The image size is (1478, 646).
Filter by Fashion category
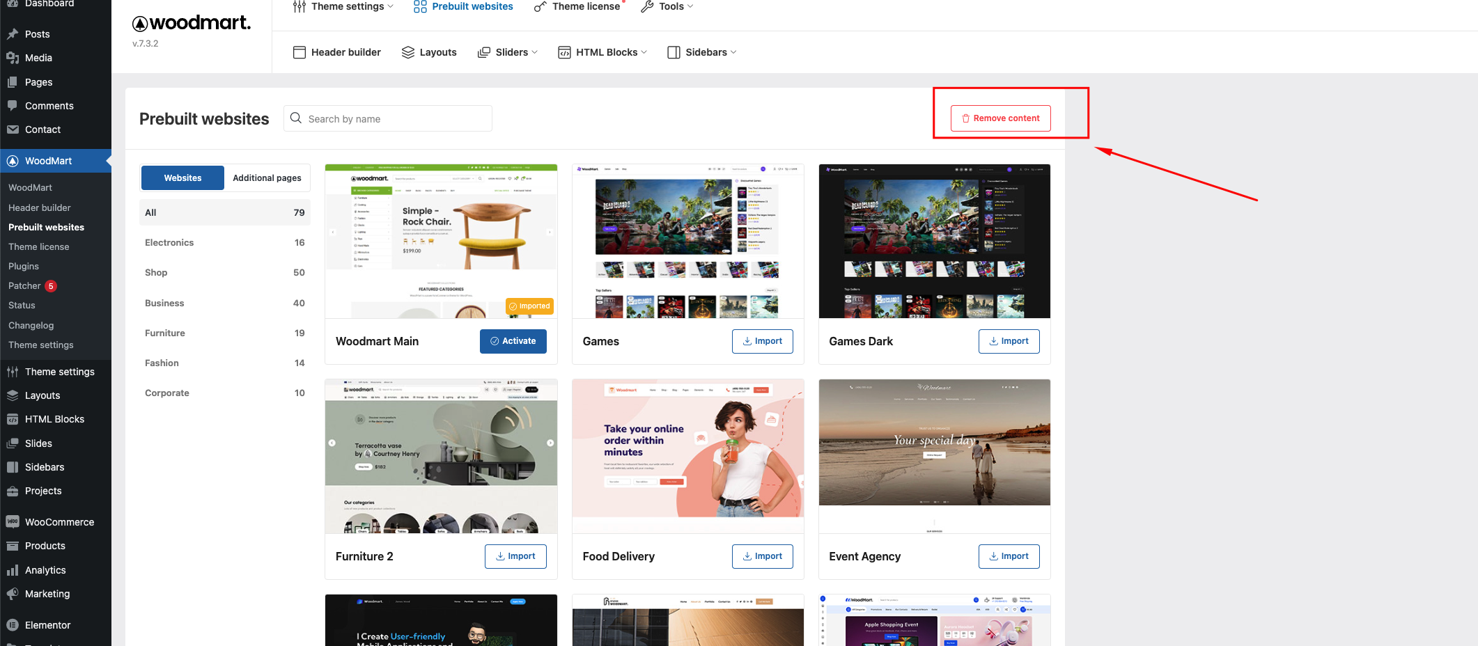coord(224,363)
